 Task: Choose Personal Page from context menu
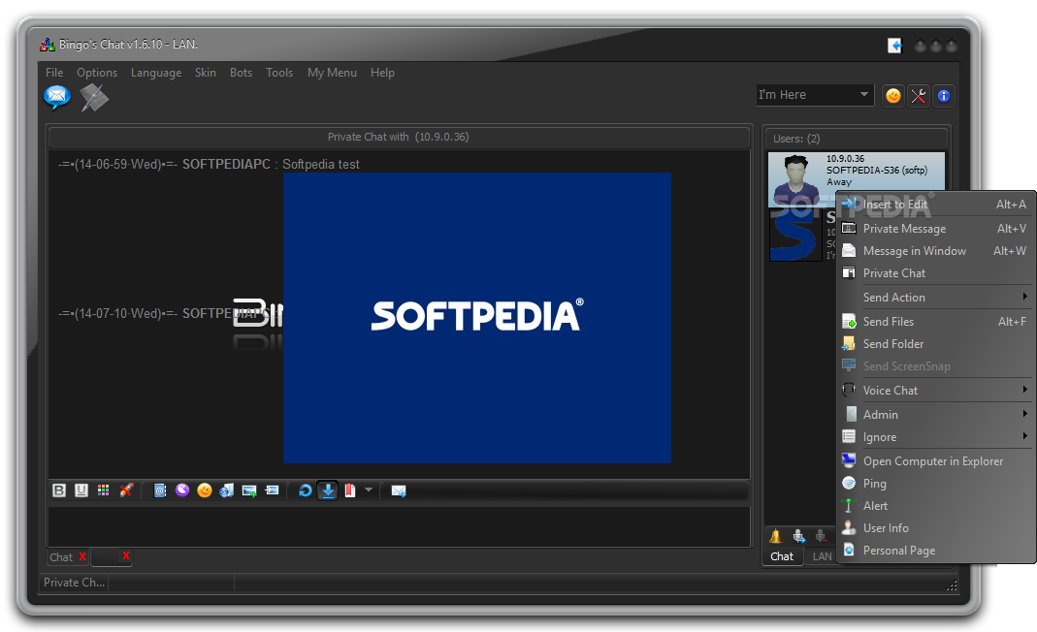point(935,551)
